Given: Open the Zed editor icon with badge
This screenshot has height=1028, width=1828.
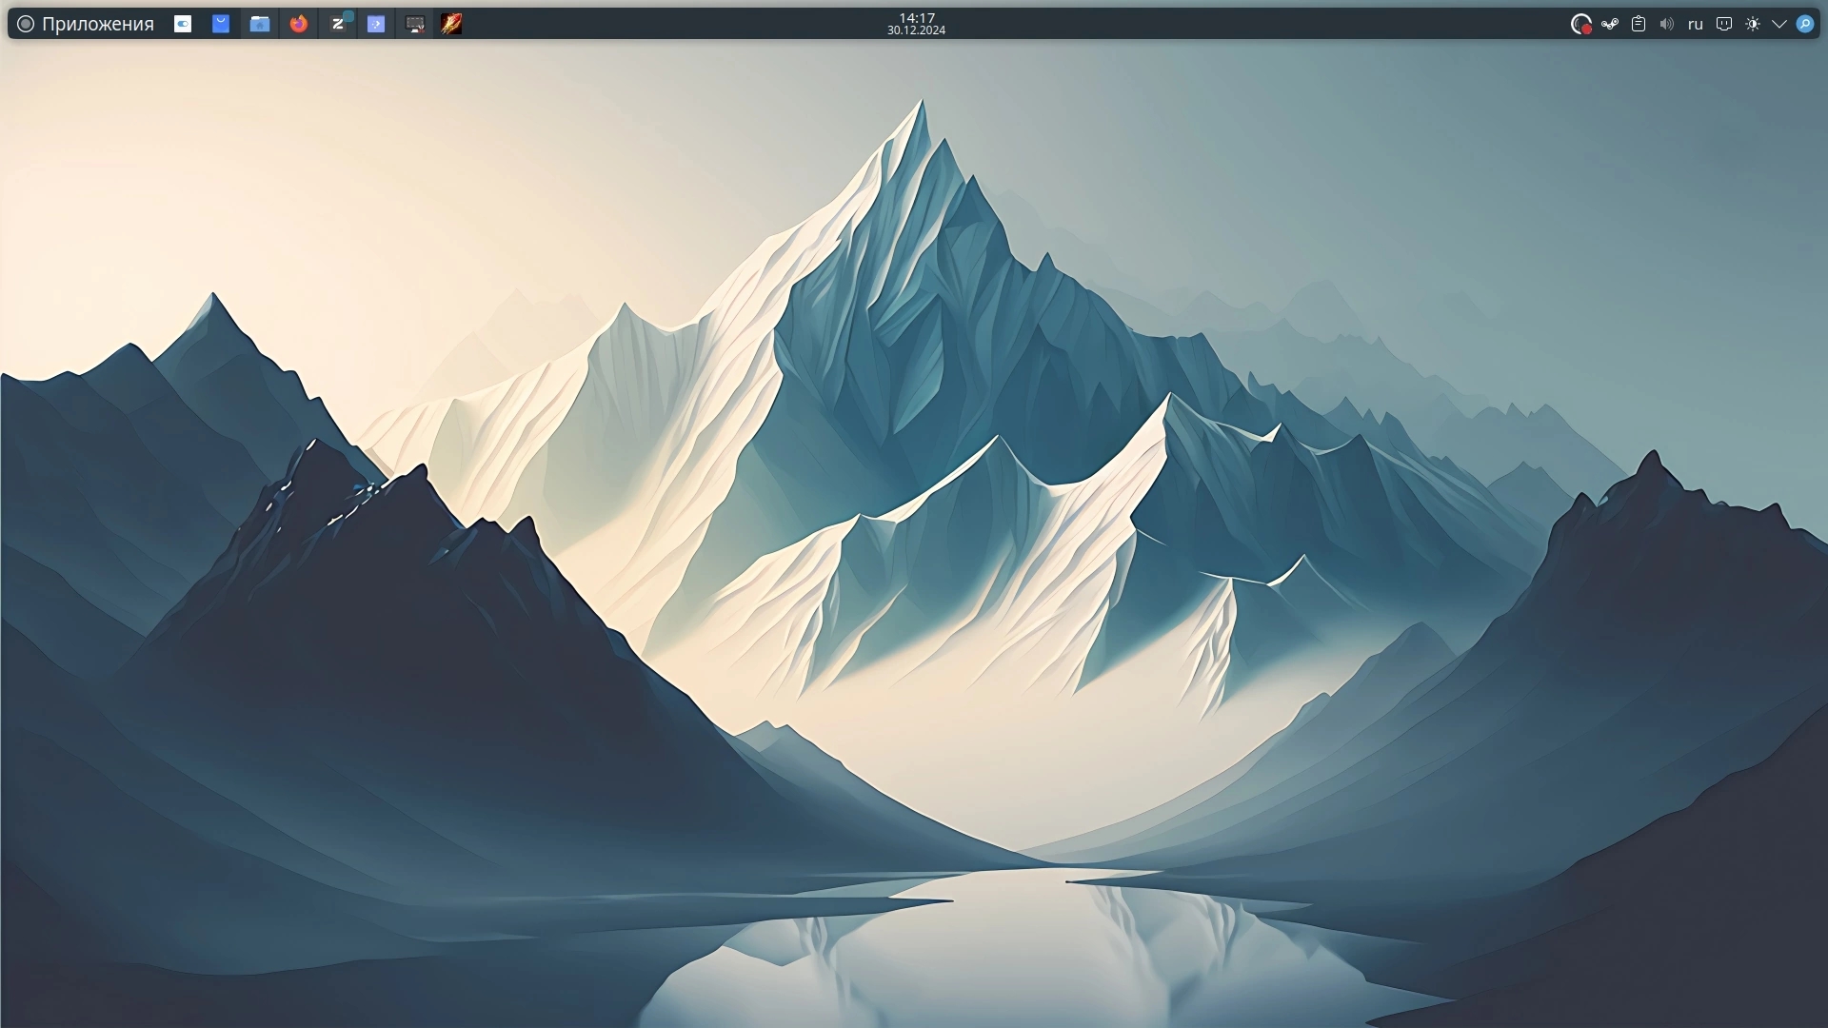Looking at the screenshot, I should (338, 24).
